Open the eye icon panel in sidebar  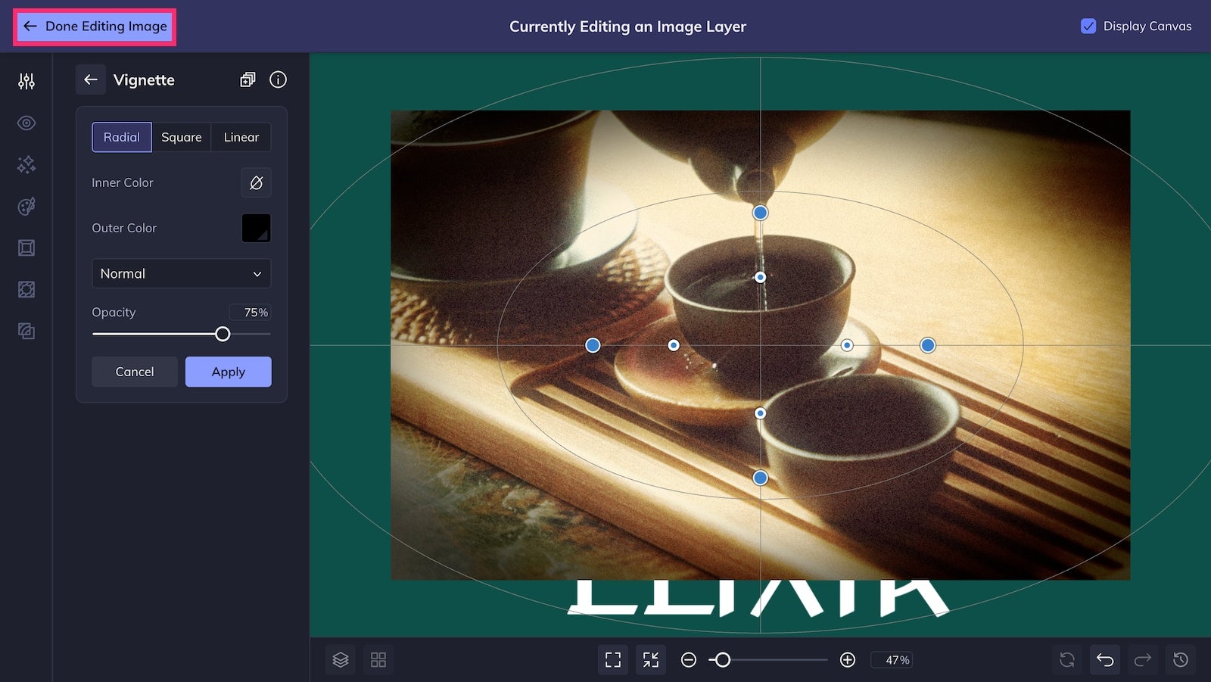click(26, 123)
